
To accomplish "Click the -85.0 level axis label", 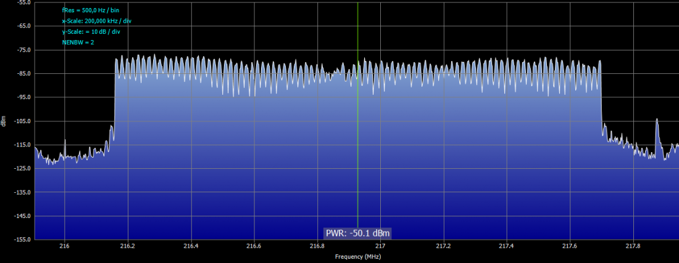I will [24, 73].
